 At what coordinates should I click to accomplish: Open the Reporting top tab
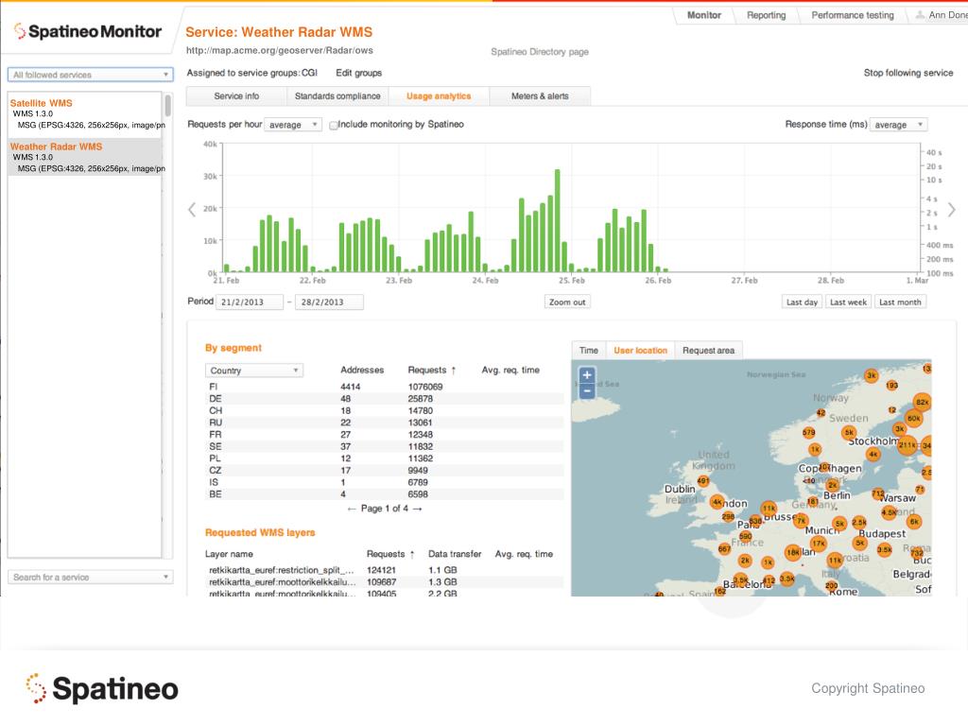coord(766,15)
